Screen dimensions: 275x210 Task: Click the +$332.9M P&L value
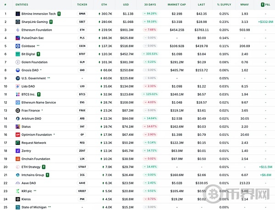(x=265, y=22)
